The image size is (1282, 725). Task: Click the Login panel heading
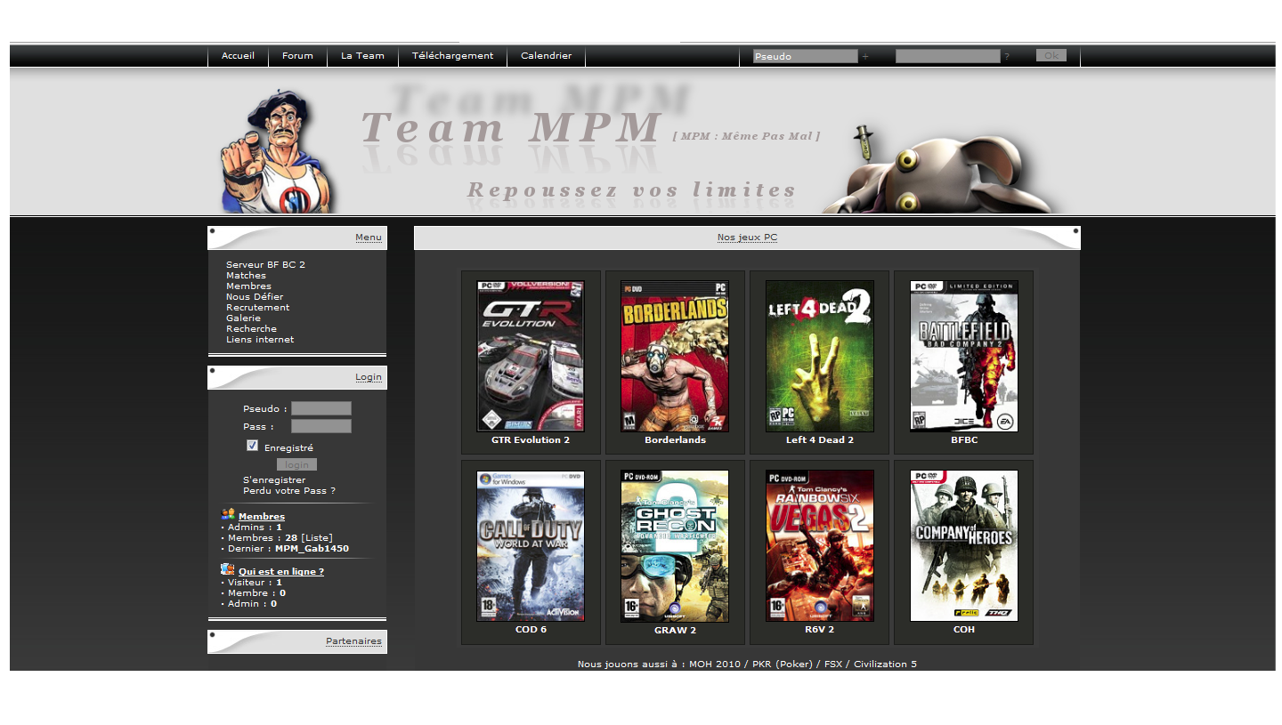(369, 377)
